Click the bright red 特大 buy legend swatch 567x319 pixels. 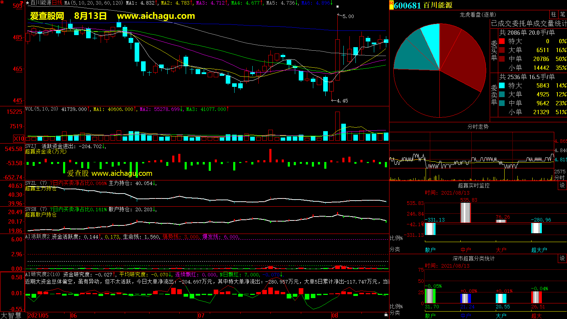(x=502, y=41)
